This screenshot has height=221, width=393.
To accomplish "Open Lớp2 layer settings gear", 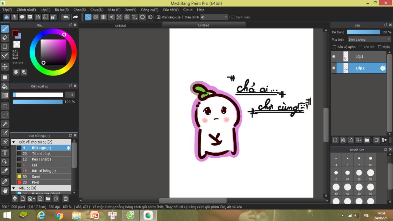I will [x=383, y=68].
